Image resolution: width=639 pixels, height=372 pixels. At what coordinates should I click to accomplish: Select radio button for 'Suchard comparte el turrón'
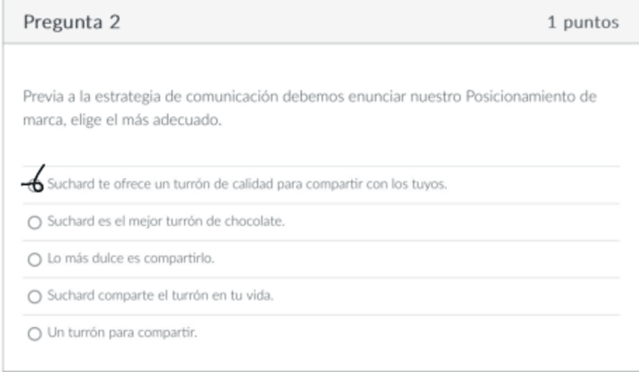click(32, 297)
